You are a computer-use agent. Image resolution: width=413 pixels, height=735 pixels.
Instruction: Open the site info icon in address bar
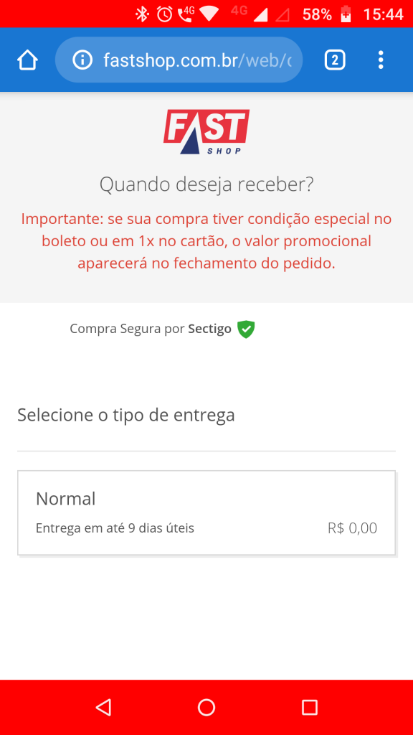coord(82,60)
